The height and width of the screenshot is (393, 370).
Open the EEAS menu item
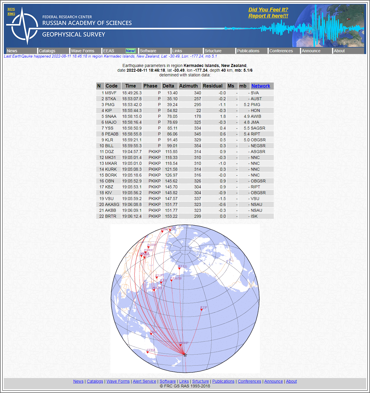(x=109, y=51)
